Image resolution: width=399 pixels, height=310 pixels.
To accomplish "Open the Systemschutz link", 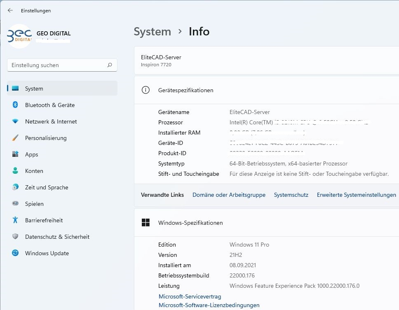I will click(x=291, y=195).
